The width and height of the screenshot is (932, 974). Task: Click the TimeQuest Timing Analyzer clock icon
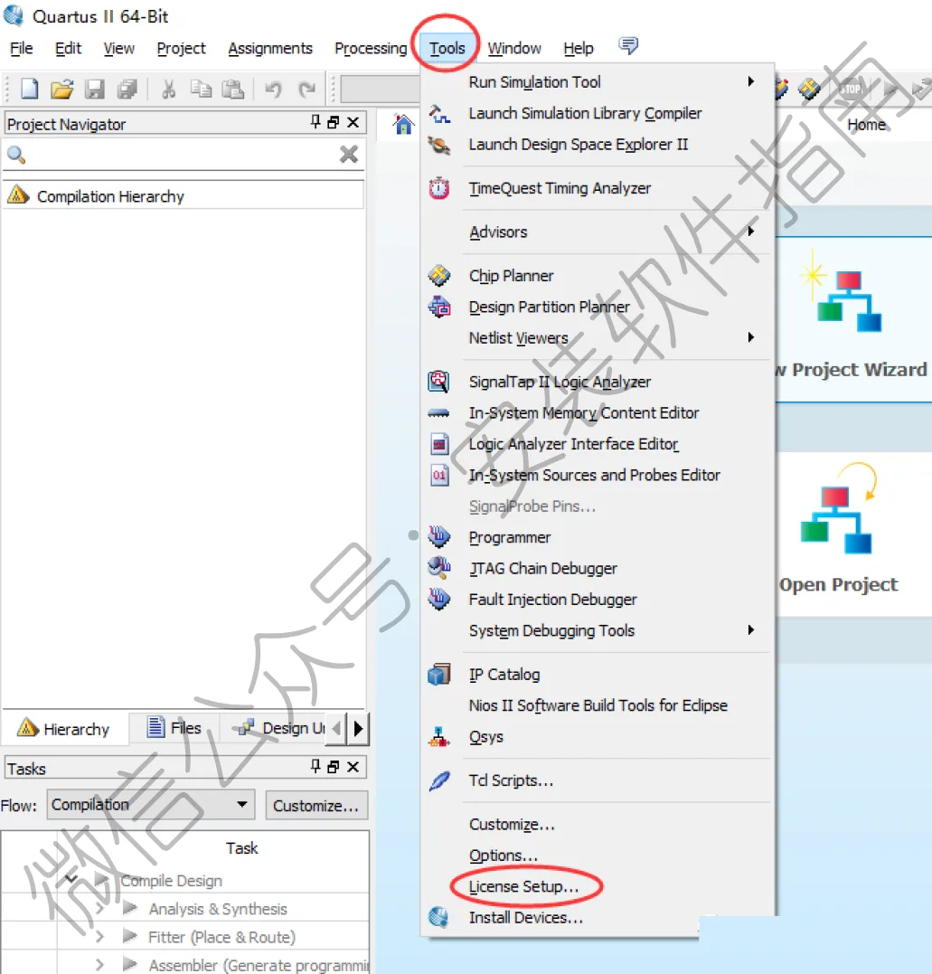(439, 188)
